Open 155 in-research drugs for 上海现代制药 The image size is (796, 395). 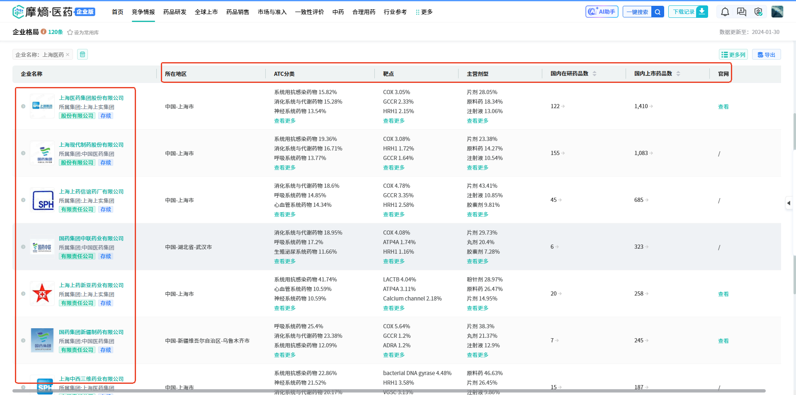558,153
